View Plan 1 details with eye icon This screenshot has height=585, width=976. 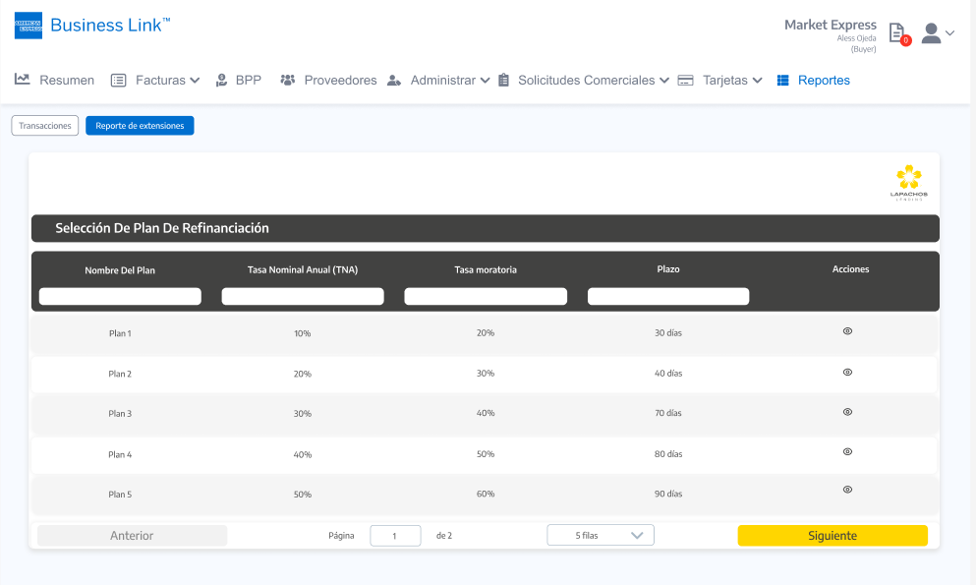point(847,331)
